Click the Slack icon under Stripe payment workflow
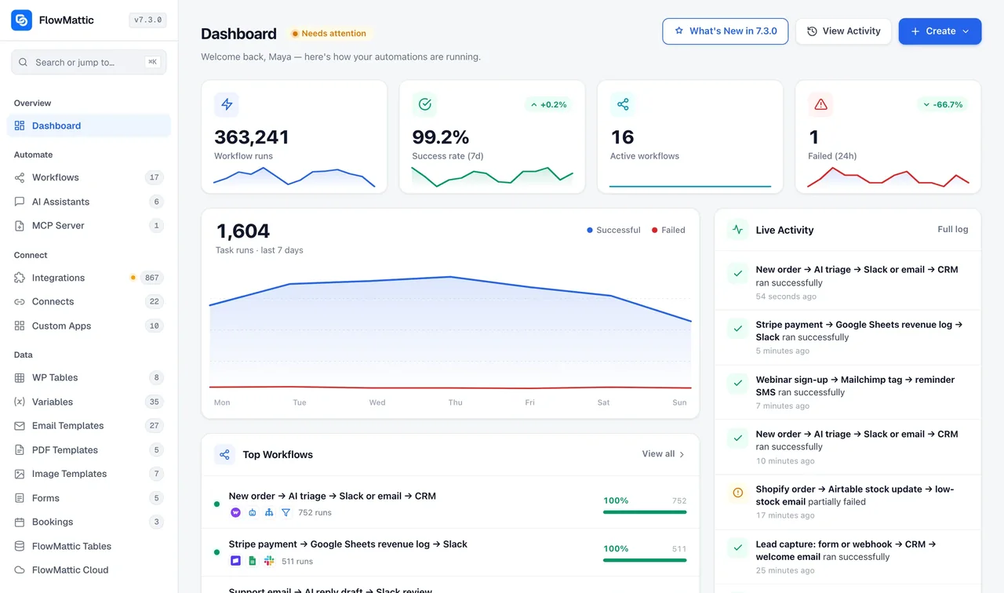This screenshot has height=593, width=1004. coord(269,561)
